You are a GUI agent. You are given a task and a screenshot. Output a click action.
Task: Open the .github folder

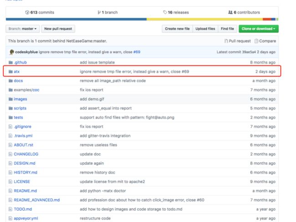click(x=20, y=62)
